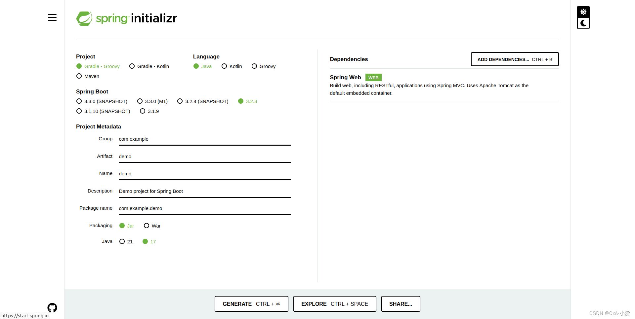
Task: Click the Spring Initializr logo
Action: coord(127,18)
